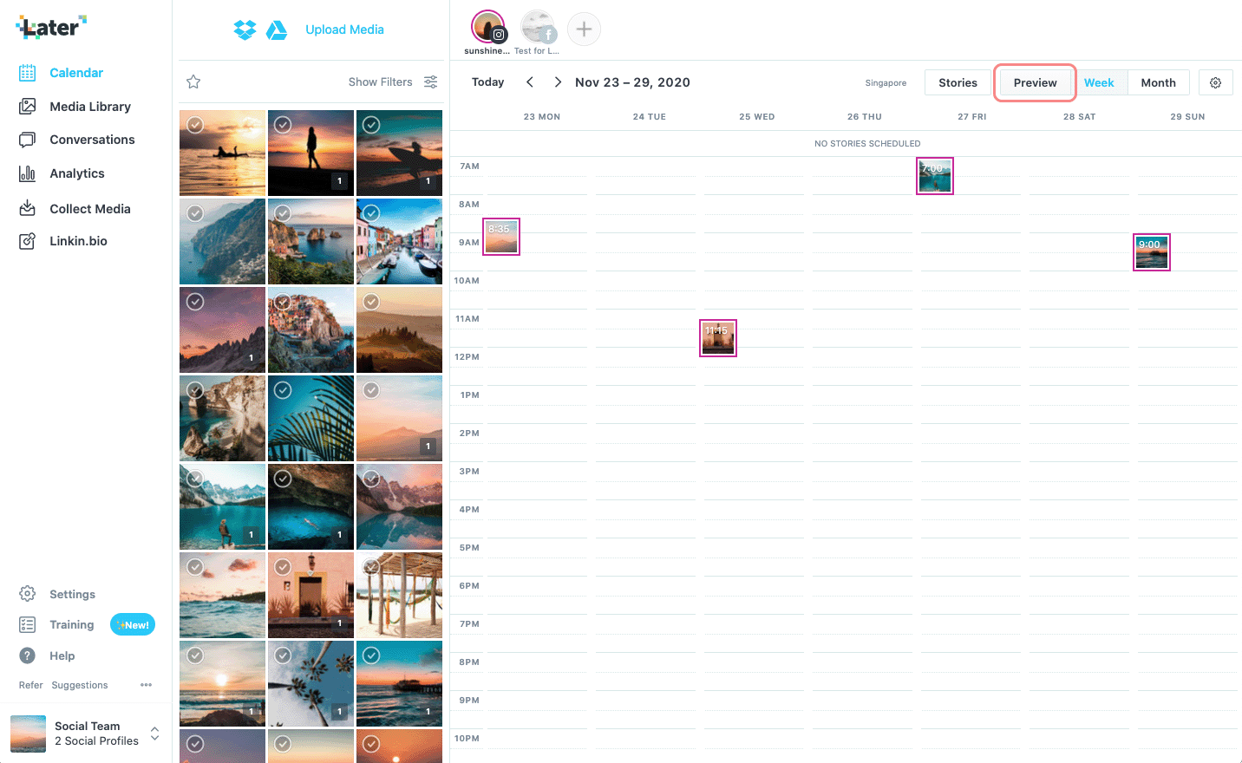This screenshot has height=763, width=1242.
Task: Select checkmark on purple mountain photo
Action: (196, 302)
